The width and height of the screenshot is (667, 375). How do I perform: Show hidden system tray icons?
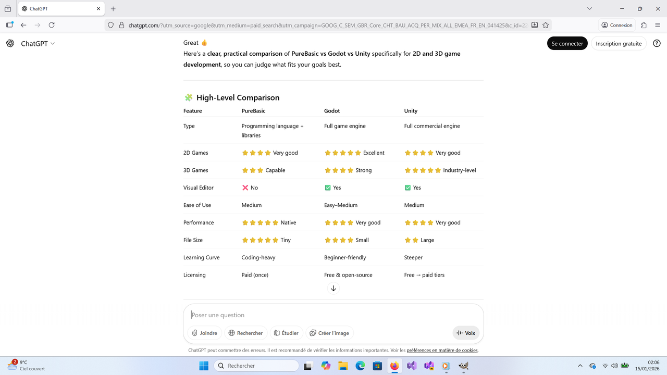(580, 366)
